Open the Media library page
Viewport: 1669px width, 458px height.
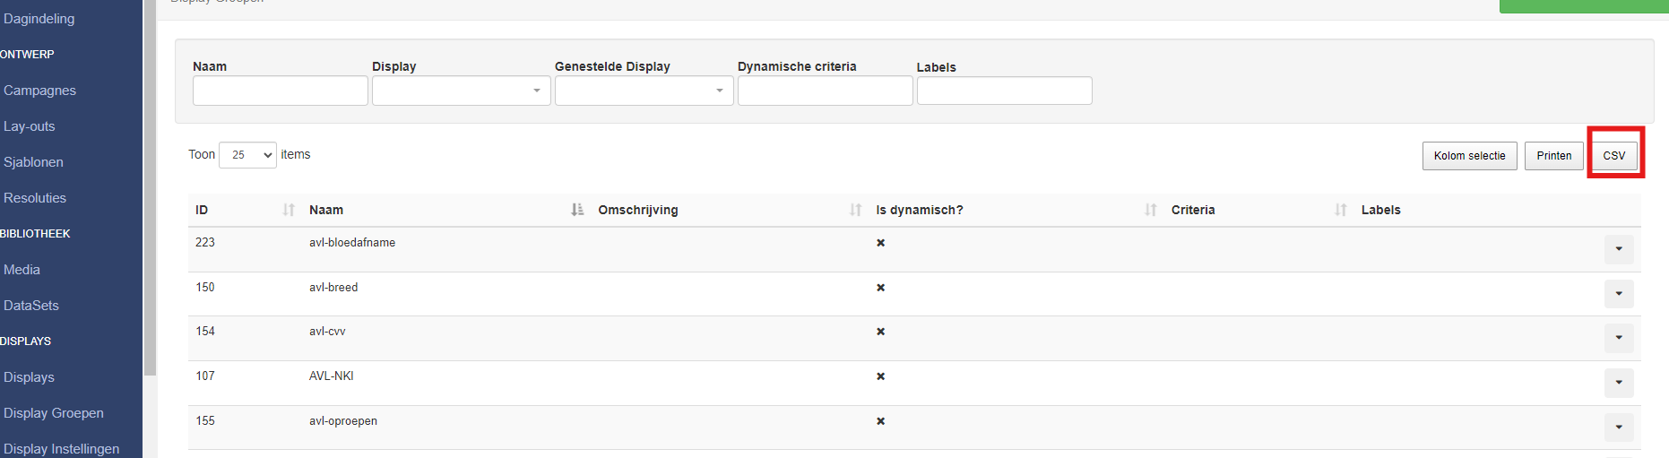tap(22, 270)
